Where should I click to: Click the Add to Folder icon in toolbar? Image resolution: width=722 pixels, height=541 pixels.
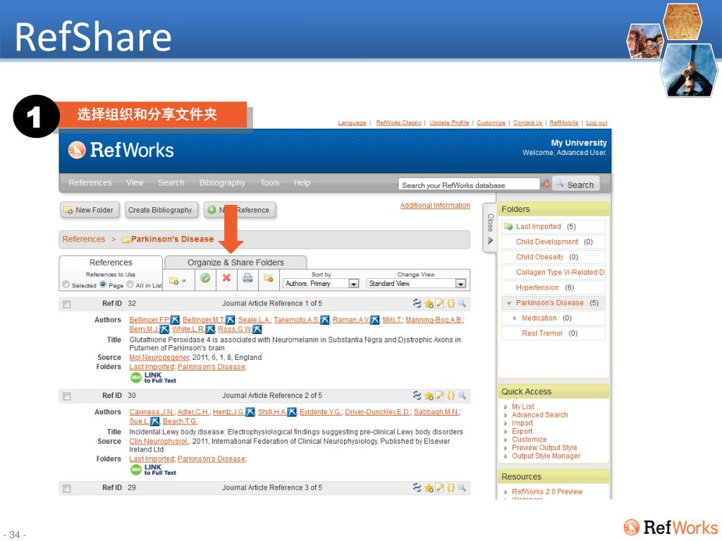174,280
